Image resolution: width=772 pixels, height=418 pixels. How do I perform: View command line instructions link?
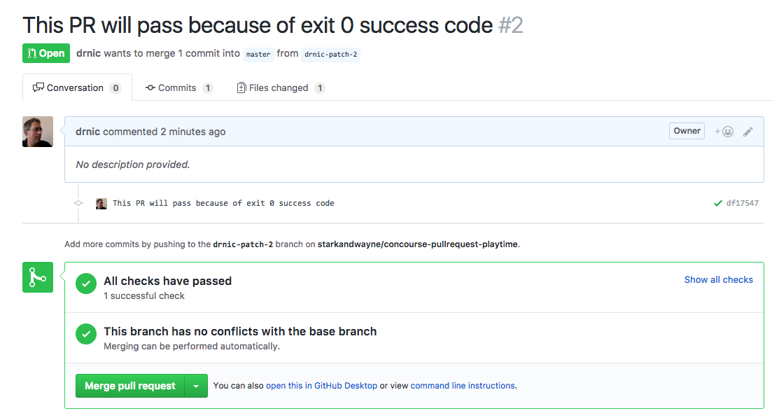tap(463, 386)
